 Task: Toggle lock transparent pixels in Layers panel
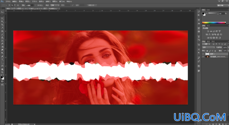(207, 51)
